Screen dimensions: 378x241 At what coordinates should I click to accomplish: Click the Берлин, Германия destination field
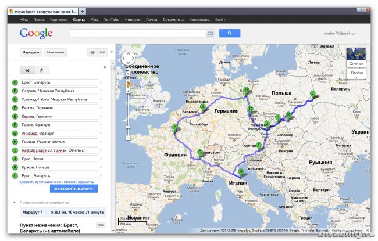(x=58, y=108)
